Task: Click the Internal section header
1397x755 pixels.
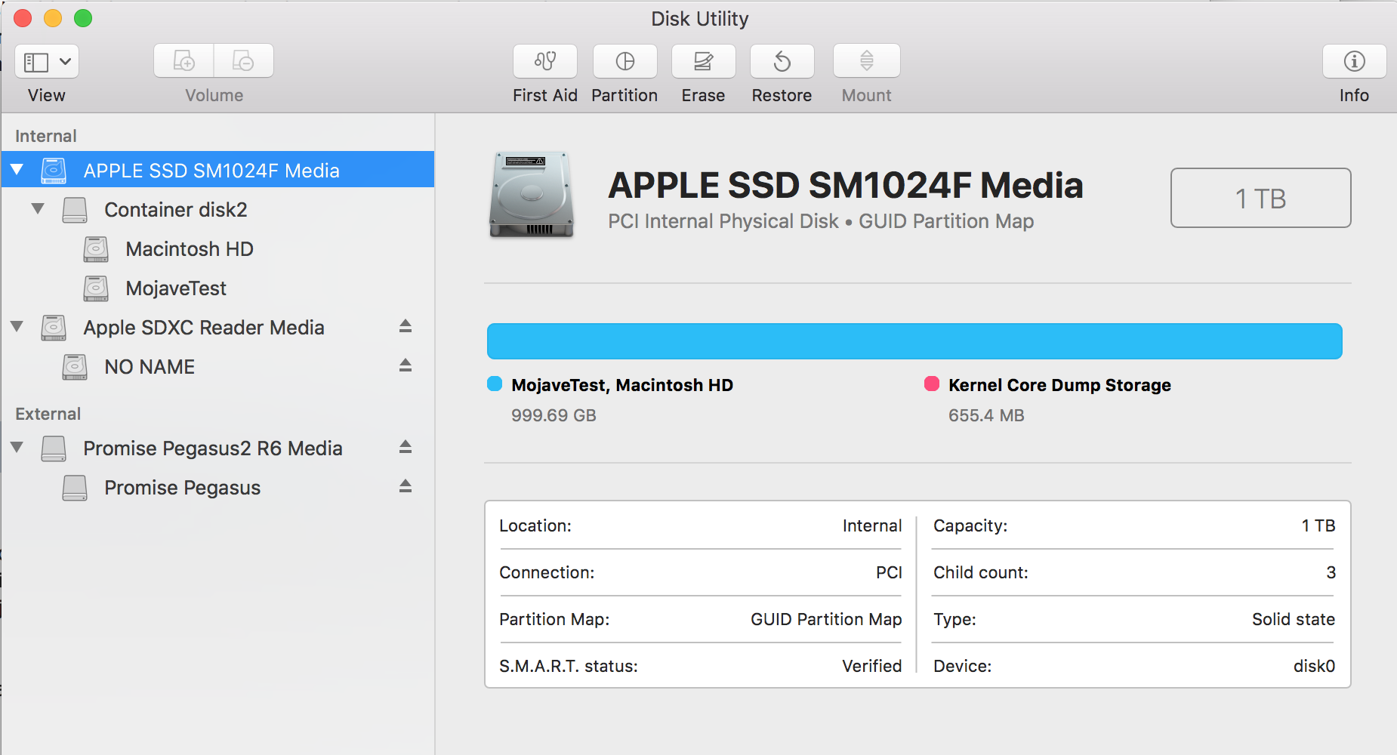Action: [x=46, y=136]
